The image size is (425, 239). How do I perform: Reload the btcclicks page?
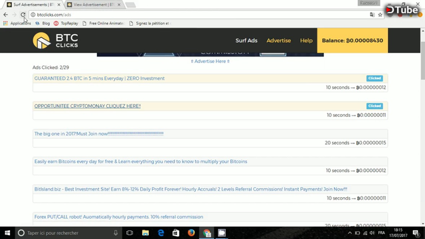[23, 15]
